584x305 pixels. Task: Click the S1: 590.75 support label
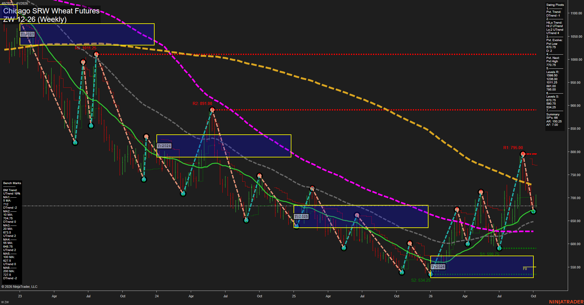click(x=490, y=254)
